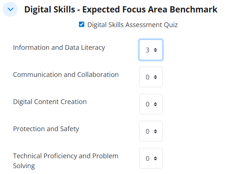This screenshot has height=174, width=225.
Task: Click the Technical Proficiency and Problem Solving label
Action: tap(66, 160)
